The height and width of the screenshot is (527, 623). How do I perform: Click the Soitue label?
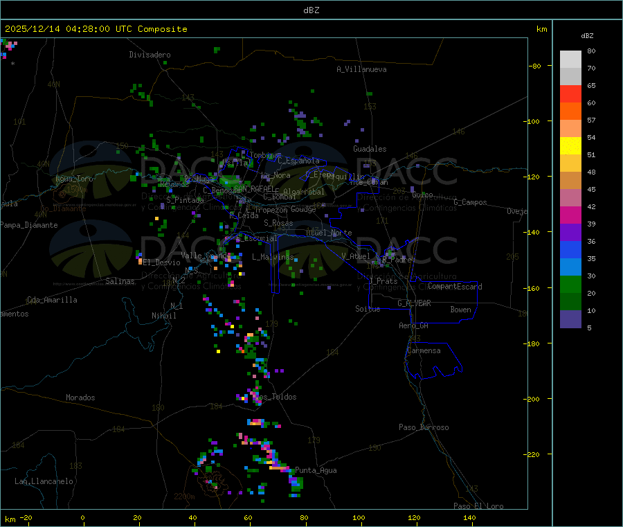click(368, 309)
